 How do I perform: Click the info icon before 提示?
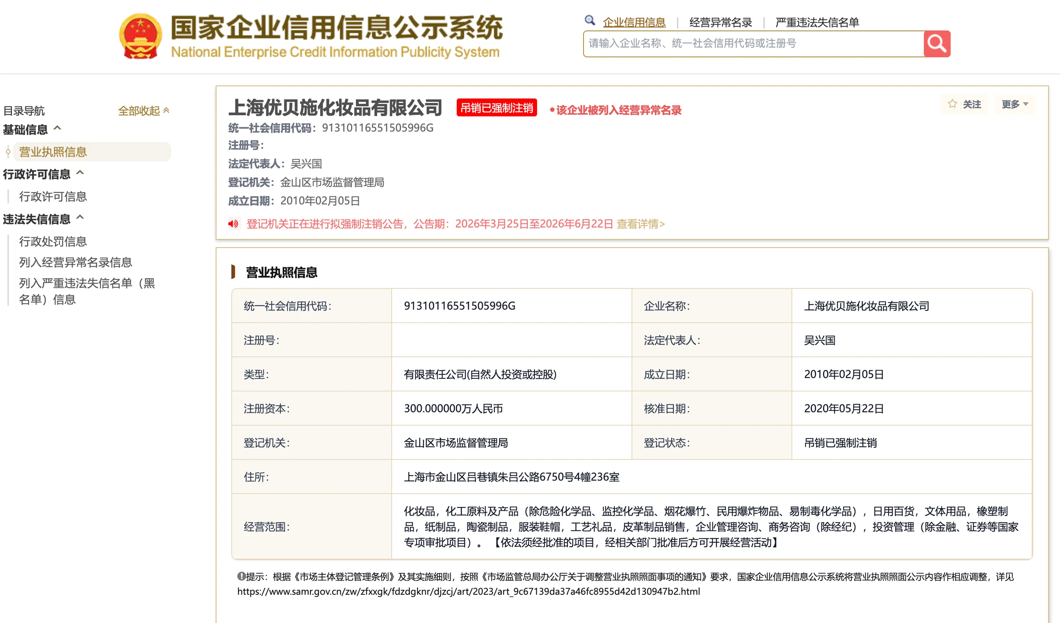point(241,576)
